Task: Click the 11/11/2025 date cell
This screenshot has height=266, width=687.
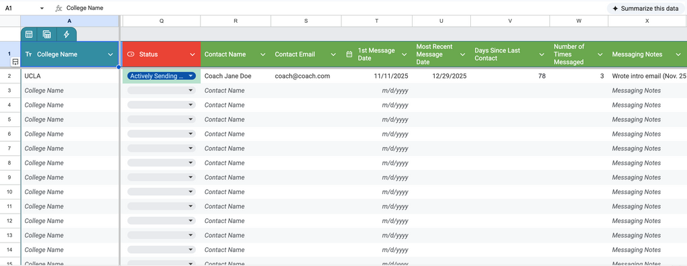Action: click(x=377, y=76)
